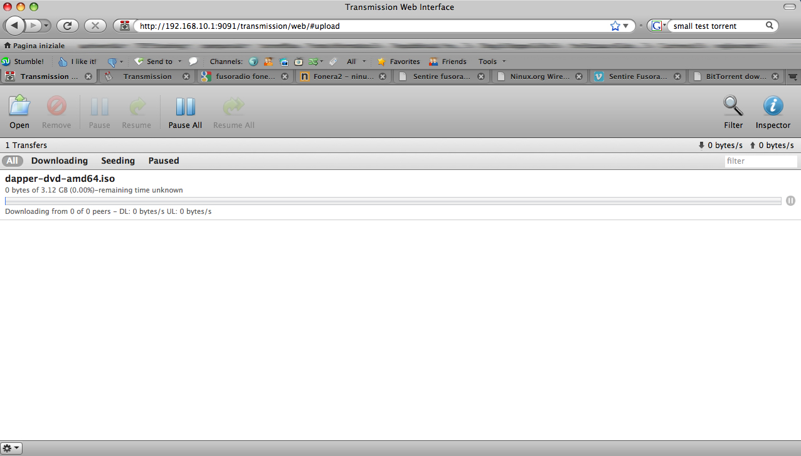Screen dimensions: 801x456
Task: Show only Downloading transfers
Action: point(60,161)
